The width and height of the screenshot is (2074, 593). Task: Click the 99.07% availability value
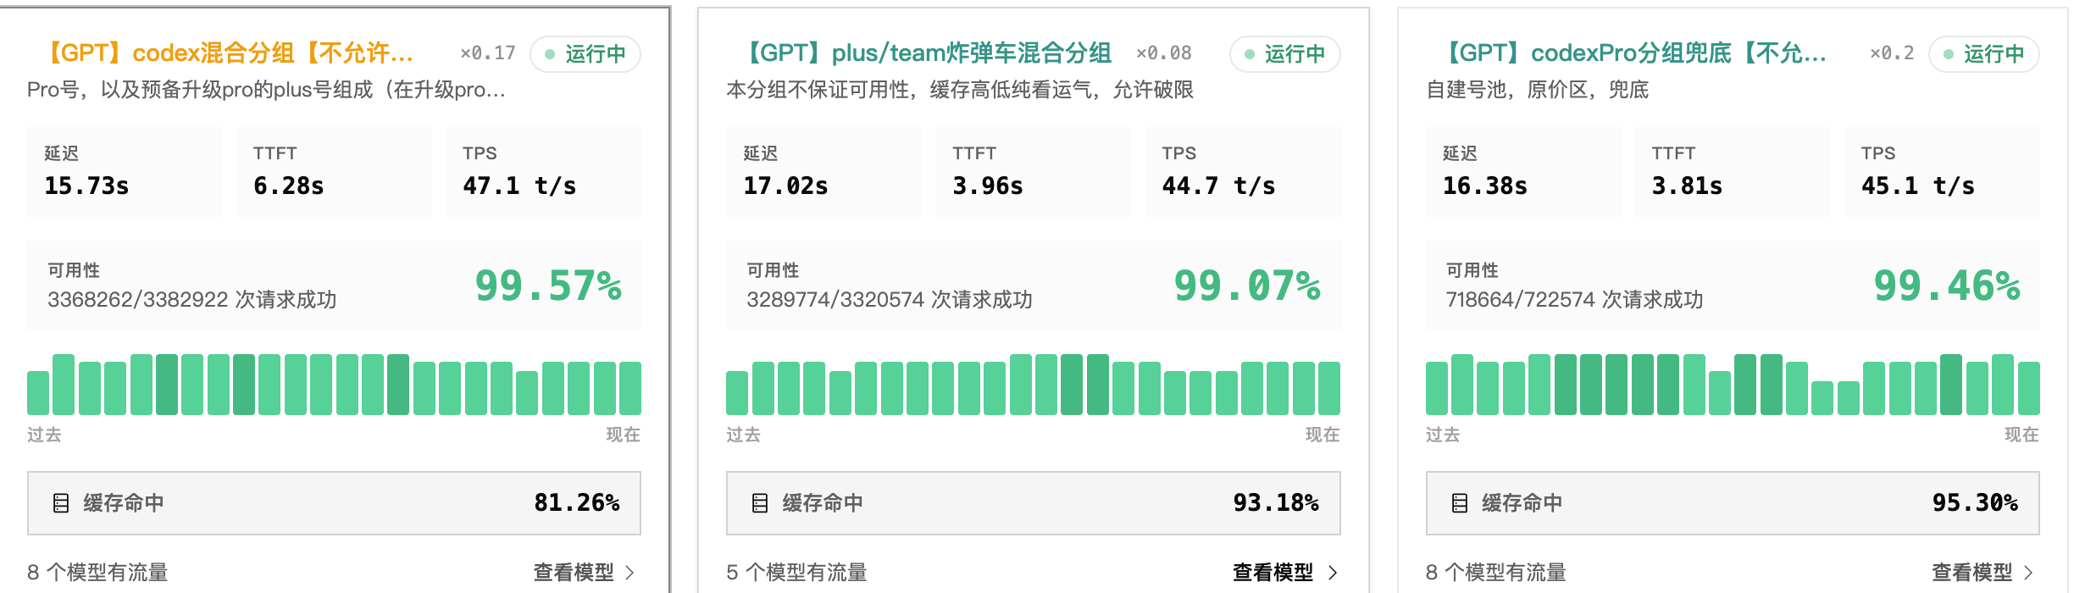[x=1247, y=285]
